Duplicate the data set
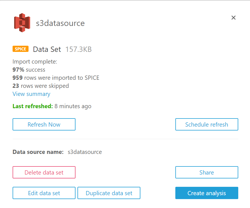 [109, 193]
